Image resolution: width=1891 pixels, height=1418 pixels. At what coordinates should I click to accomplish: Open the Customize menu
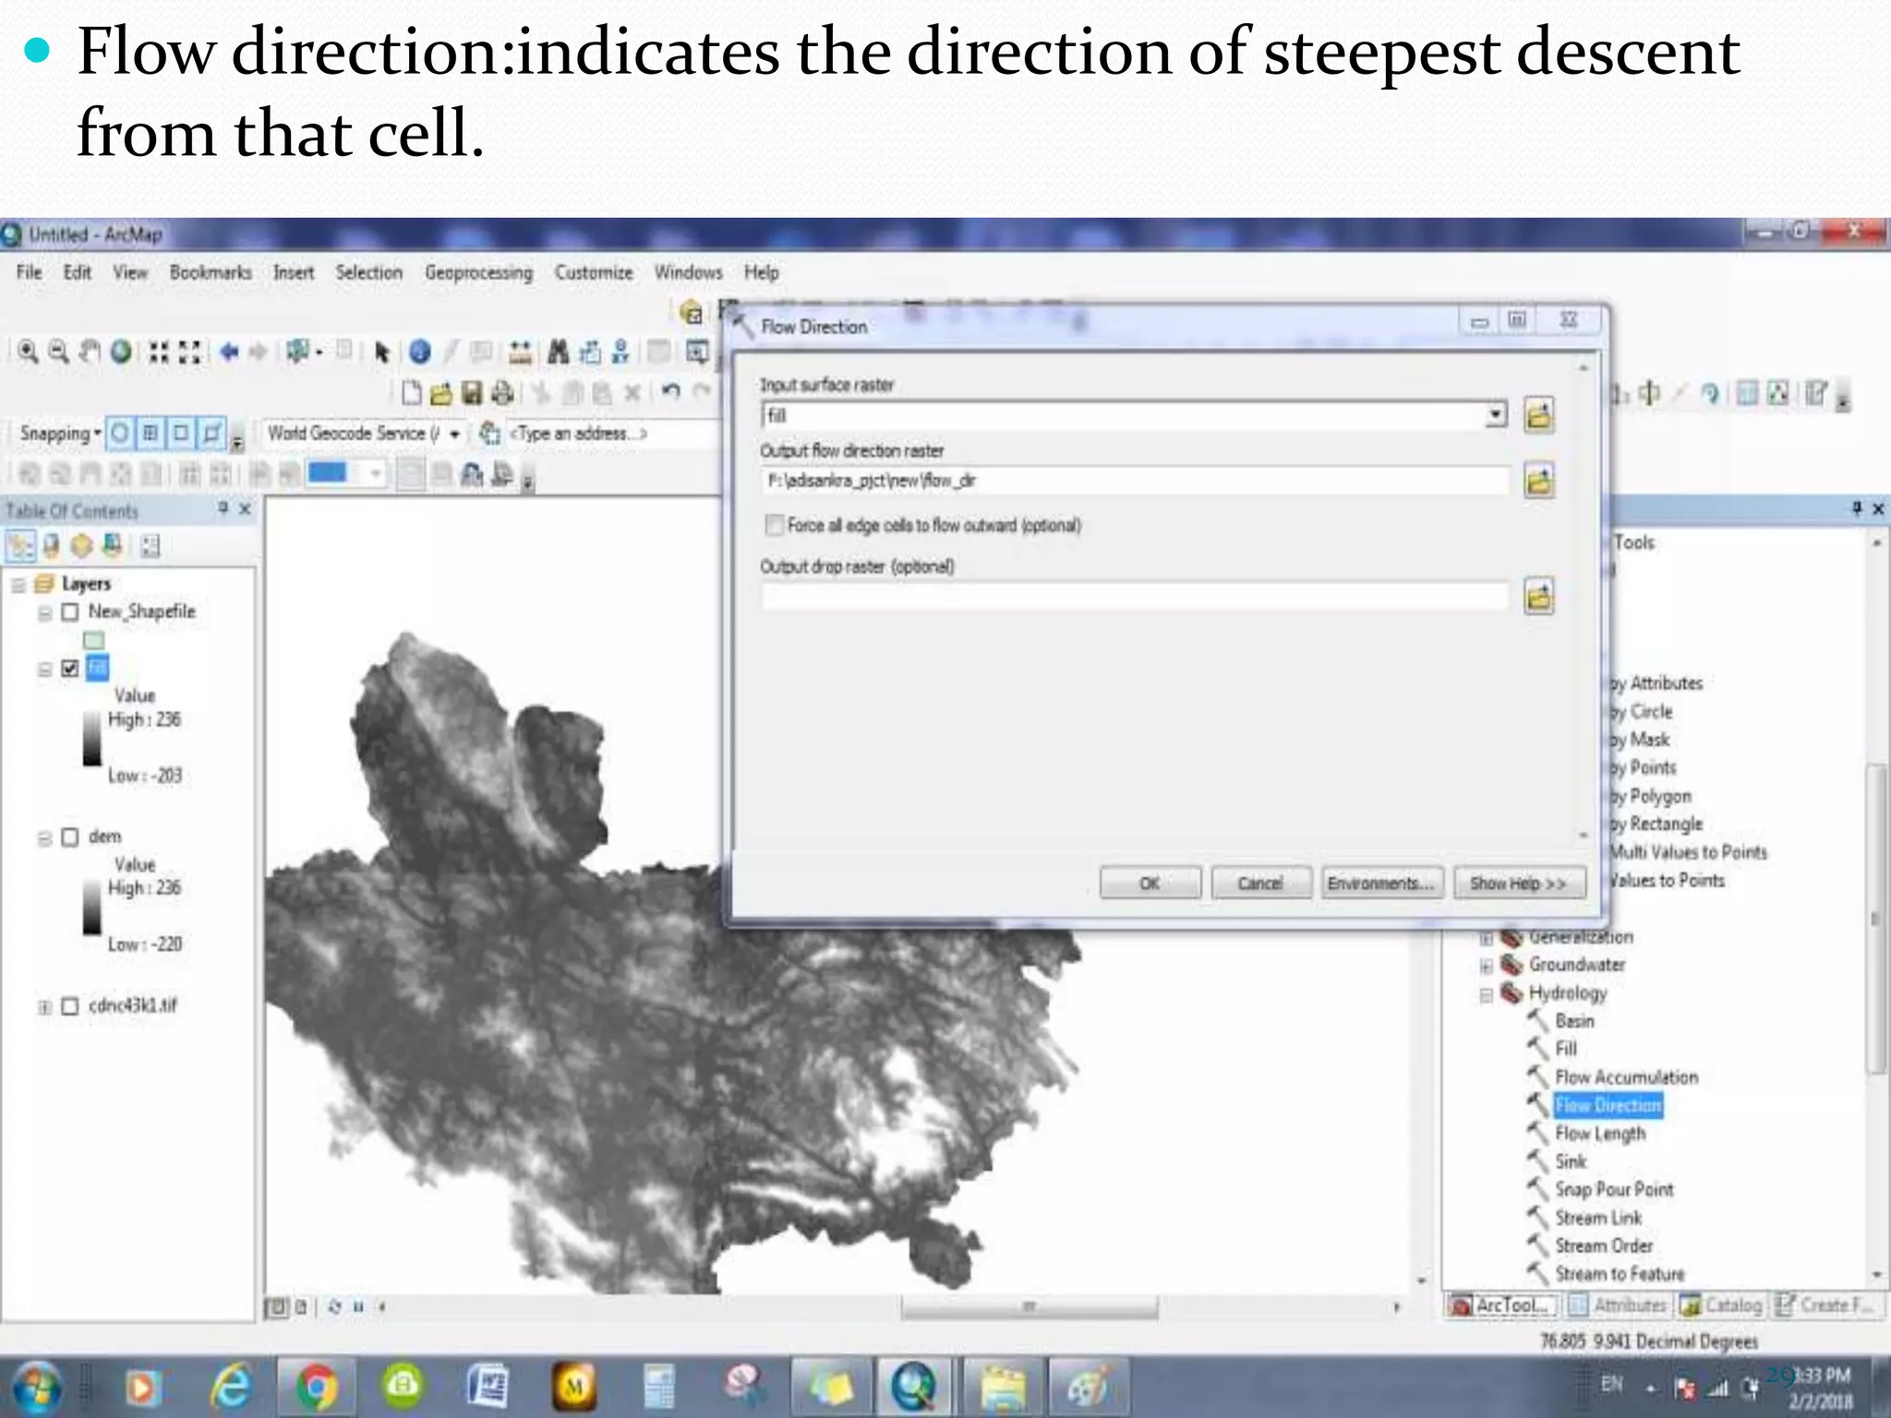594,272
